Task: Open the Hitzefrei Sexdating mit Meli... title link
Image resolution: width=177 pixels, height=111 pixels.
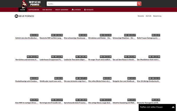Action: point(124,103)
